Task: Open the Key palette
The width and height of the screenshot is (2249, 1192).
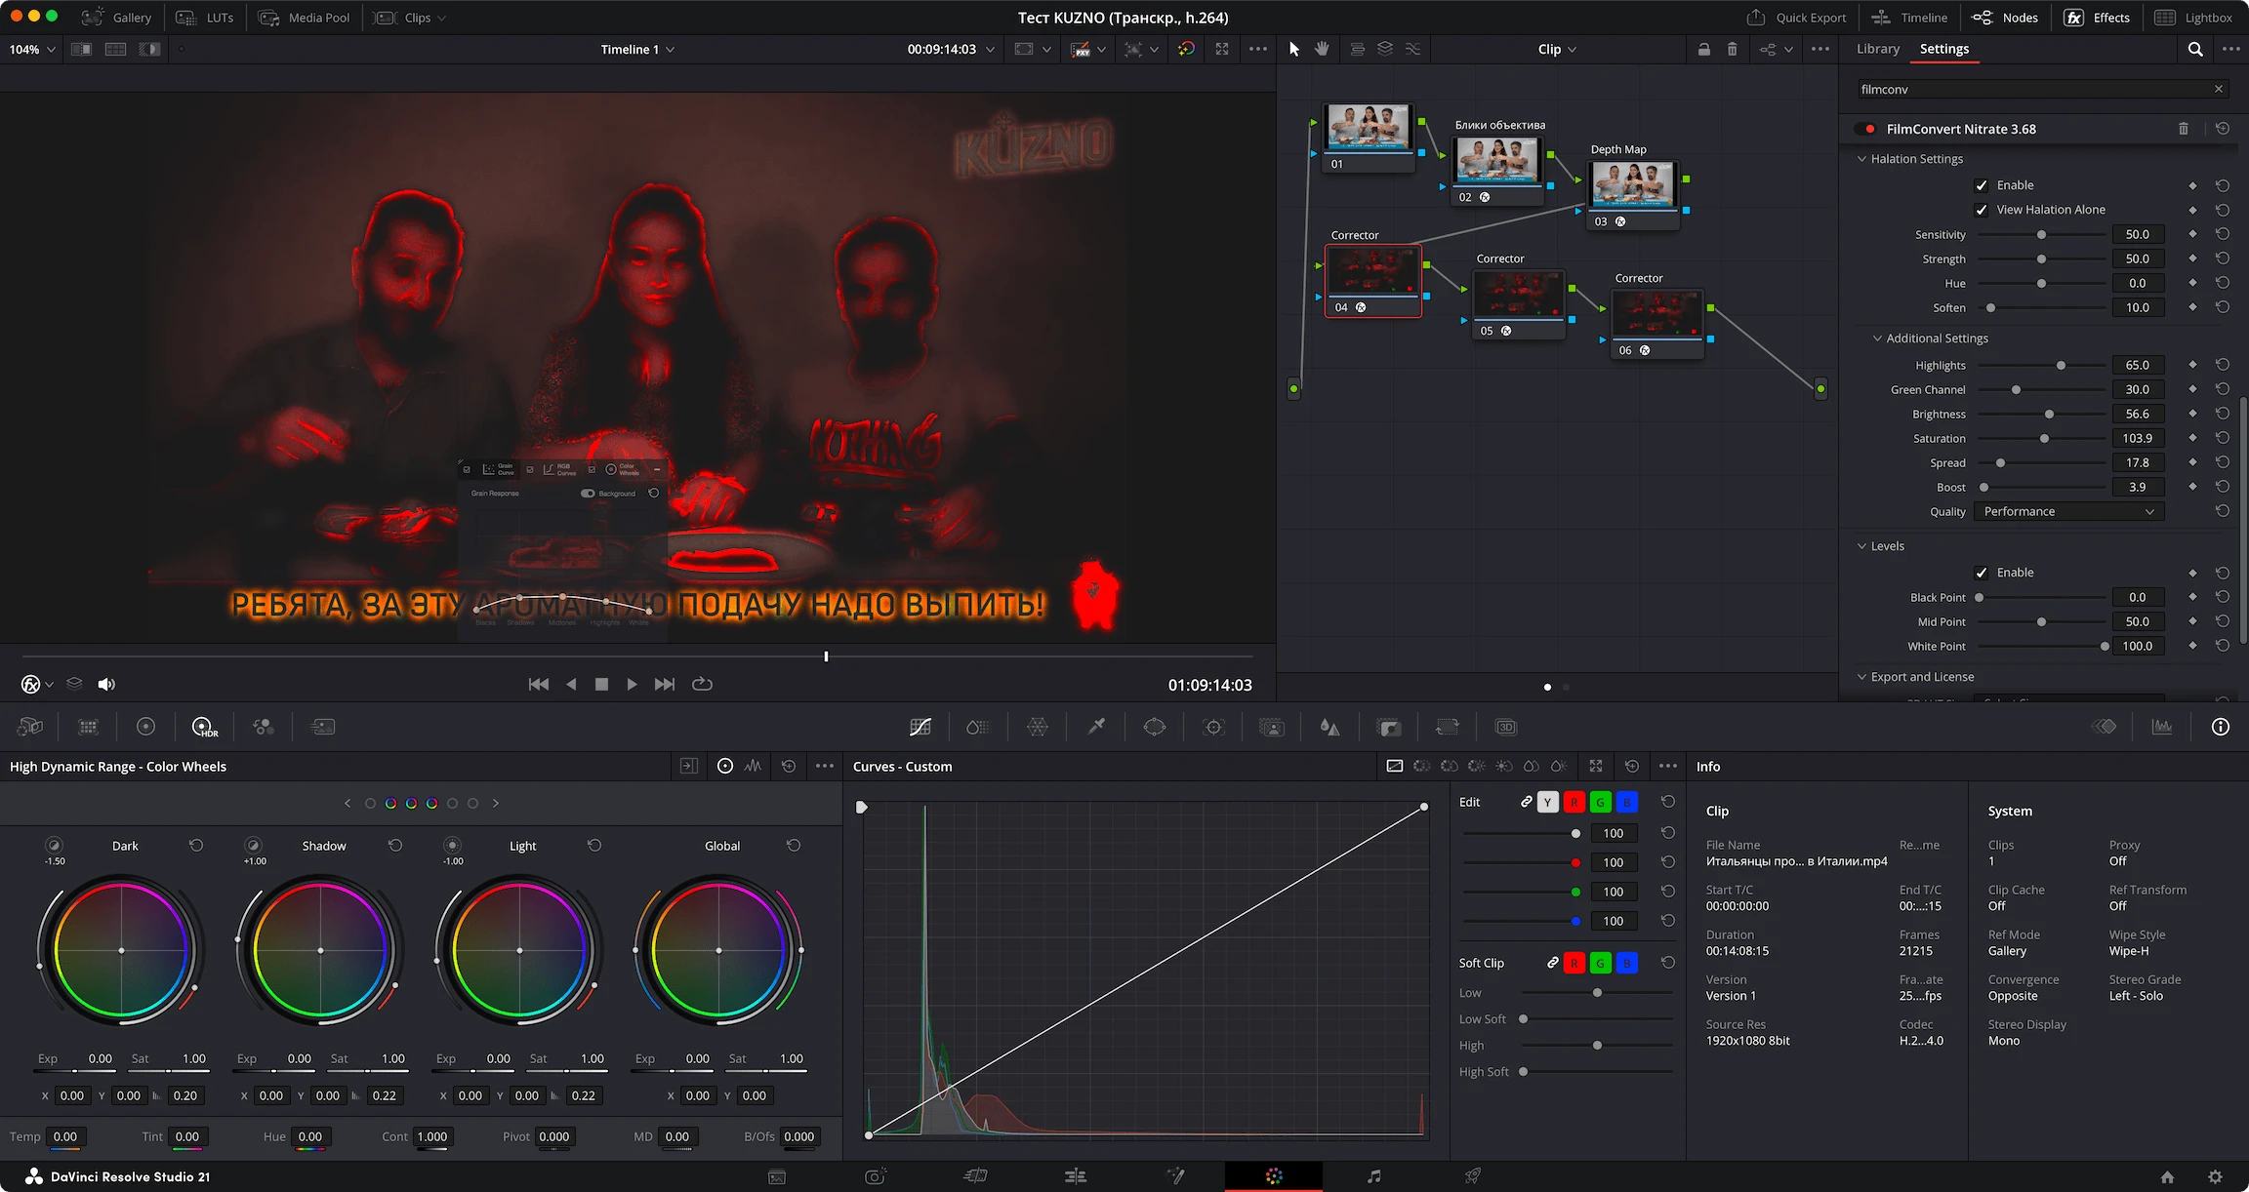Action: pyautogui.click(x=1388, y=727)
